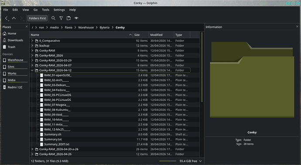
Task: Open the Settings menu
Action: pyautogui.click(x=59, y=10)
